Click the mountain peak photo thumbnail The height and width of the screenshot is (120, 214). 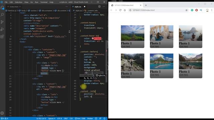(132, 33)
